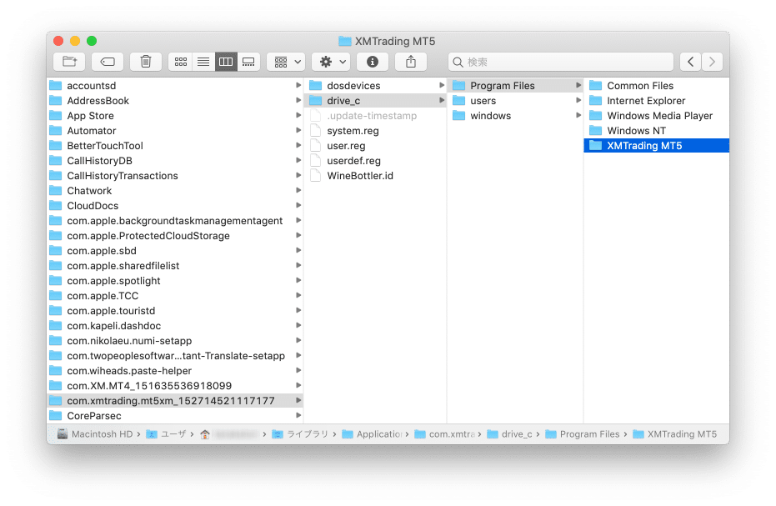Click Macintosh HD in path bar

(95, 434)
